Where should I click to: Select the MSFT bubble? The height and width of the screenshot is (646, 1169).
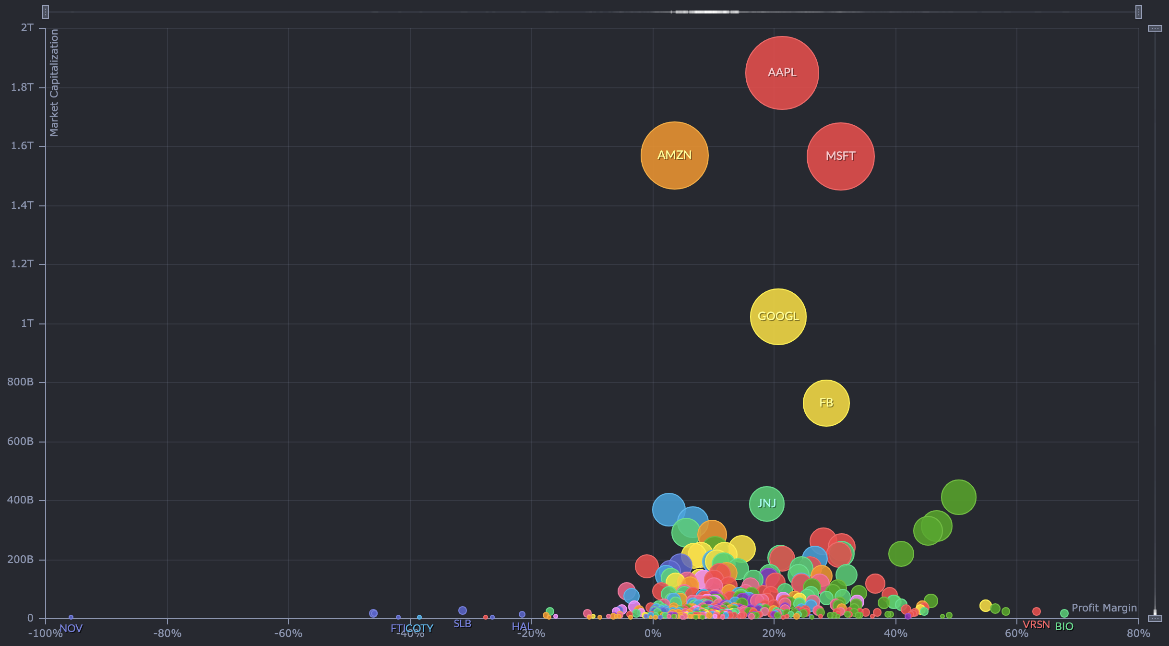click(x=840, y=156)
